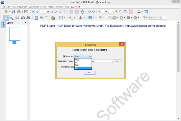Expand the stamp tool dropdown arrow
This screenshot has width=181, height=121.
(84, 18)
